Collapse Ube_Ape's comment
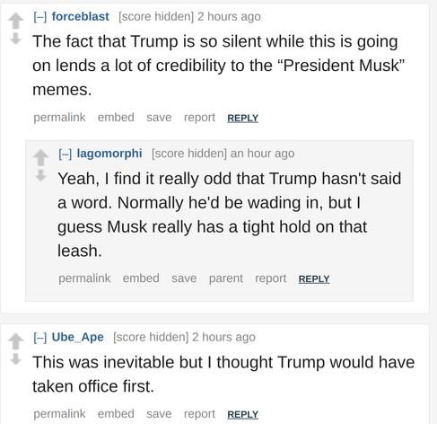The image size is (437, 424). click(40, 338)
